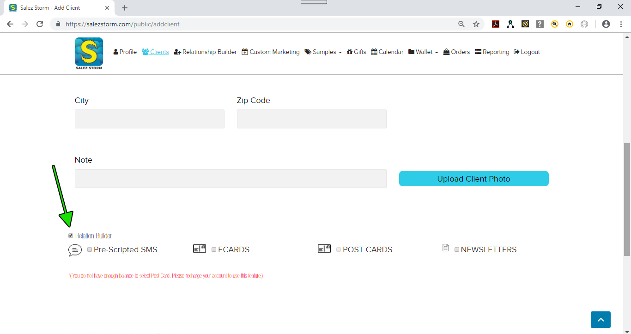631x334 pixels.
Task: Bookmark this page with the star icon
Action: pos(476,24)
